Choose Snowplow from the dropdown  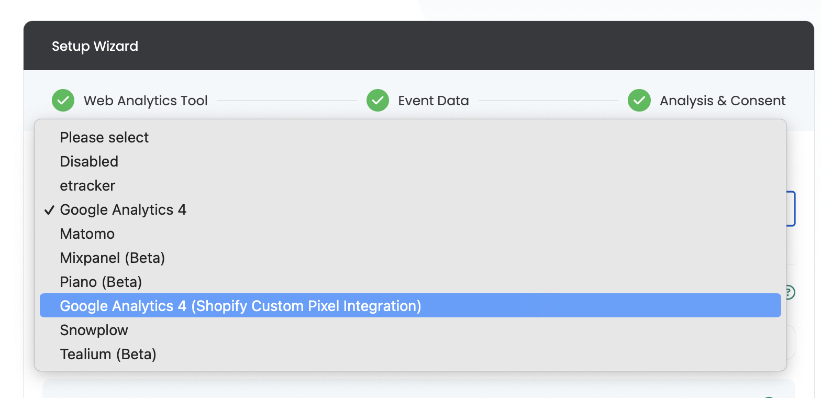pyautogui.click(x=94, y=330)
